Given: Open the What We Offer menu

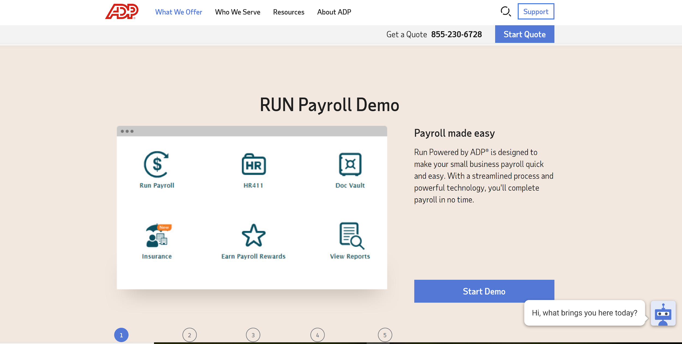Looking at the screenshot, I should coord(178,12).
